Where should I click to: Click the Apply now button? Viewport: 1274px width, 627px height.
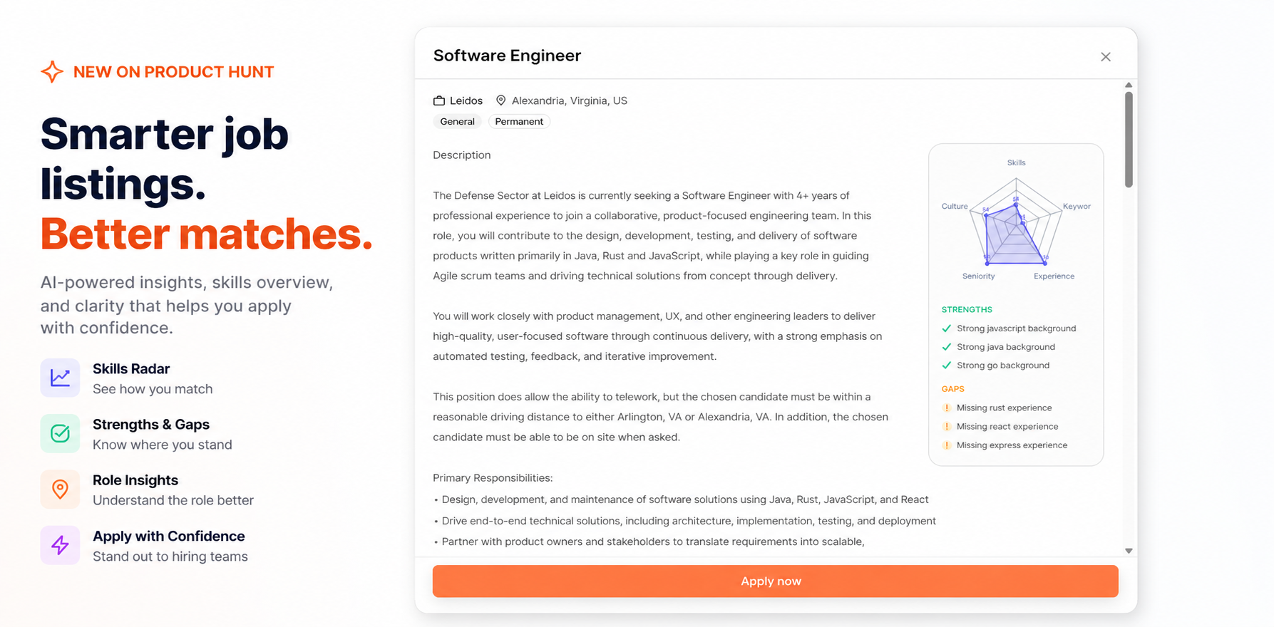771,581
